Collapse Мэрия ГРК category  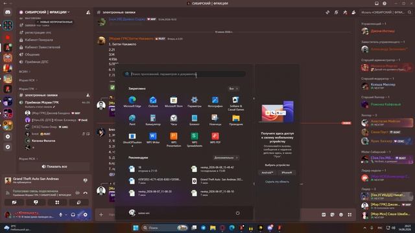(x=28, y=89)
